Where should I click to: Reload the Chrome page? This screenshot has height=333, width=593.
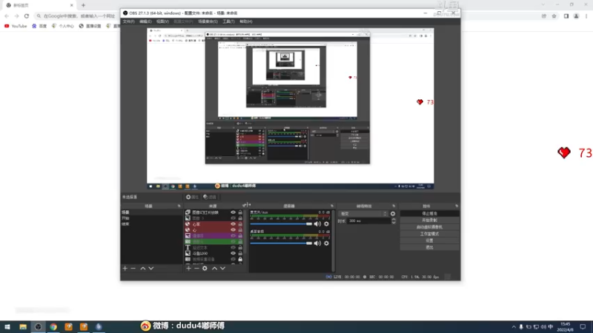pos(27,16)
